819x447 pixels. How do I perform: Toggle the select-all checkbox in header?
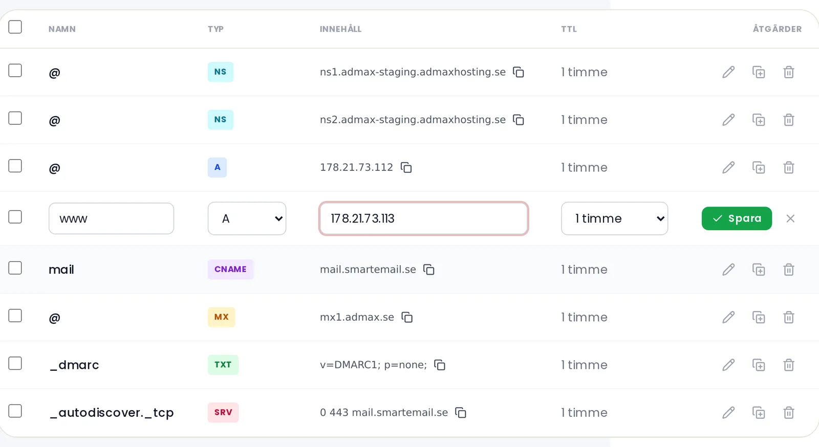15,27
